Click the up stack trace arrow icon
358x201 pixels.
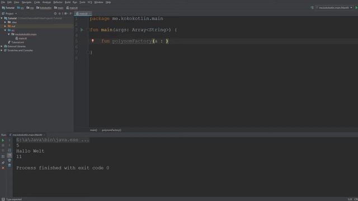10,140
